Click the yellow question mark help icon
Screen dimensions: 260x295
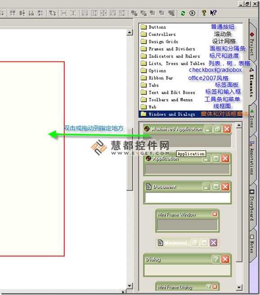tap(204, 13)
